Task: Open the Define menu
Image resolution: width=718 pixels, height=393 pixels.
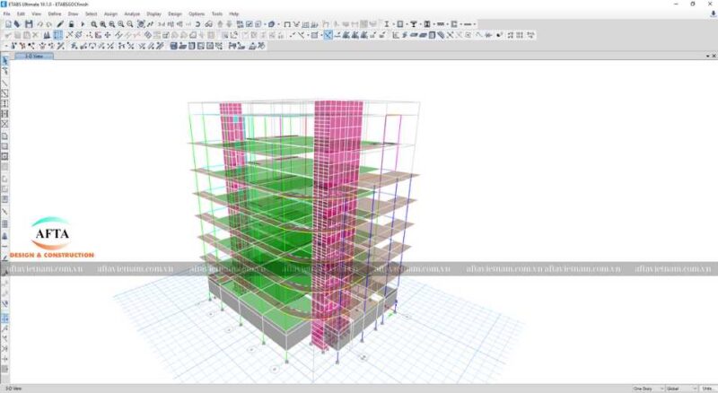Action: (54, 14)
